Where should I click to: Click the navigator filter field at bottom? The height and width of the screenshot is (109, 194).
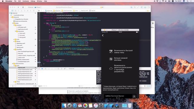pos(22,86)
